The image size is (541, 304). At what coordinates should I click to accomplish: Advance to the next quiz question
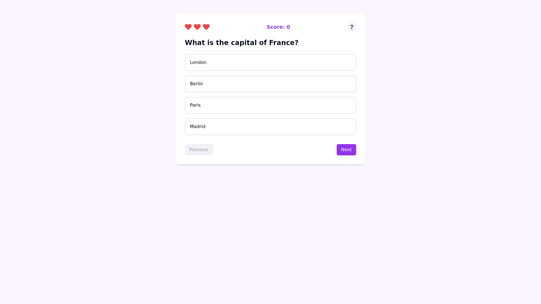point(346,150)
